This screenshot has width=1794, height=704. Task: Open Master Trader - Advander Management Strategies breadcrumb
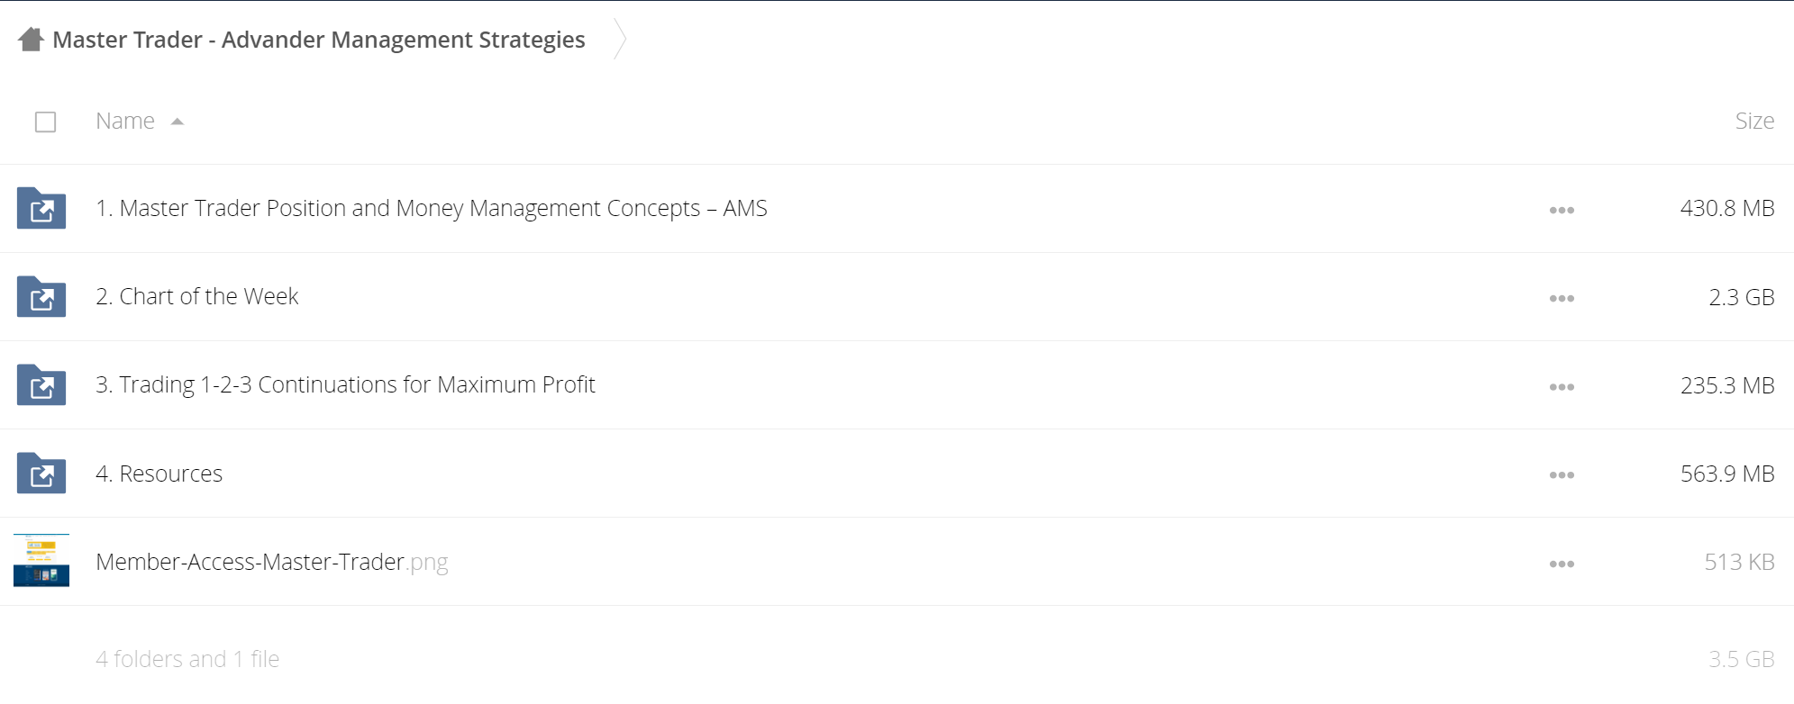point(319,40)
